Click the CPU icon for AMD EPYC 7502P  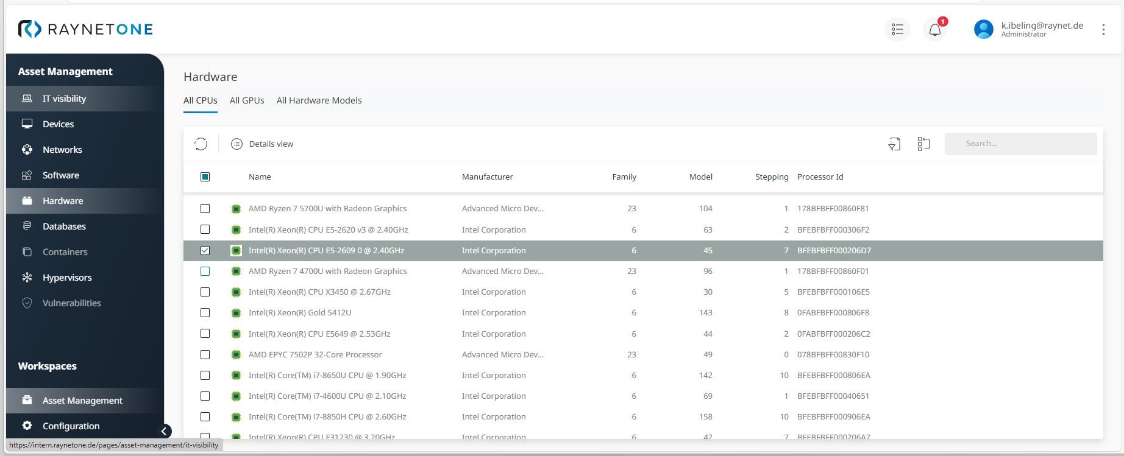coord(236,355)
